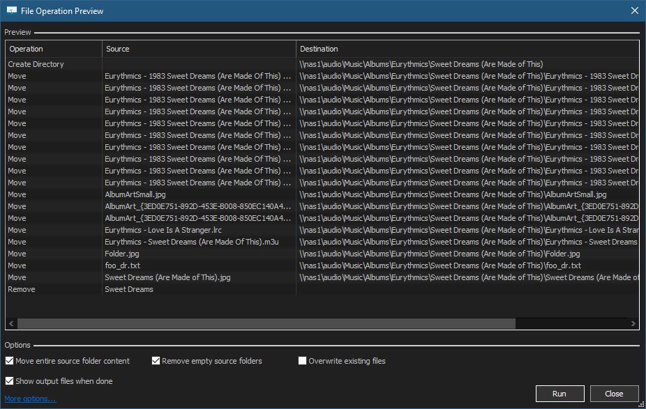Open the More options link
Image resolution: width=646 pixels, height=409 pixels.
30,399
